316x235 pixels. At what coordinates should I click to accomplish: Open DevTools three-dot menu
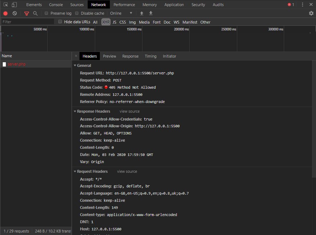click(302, 5)
